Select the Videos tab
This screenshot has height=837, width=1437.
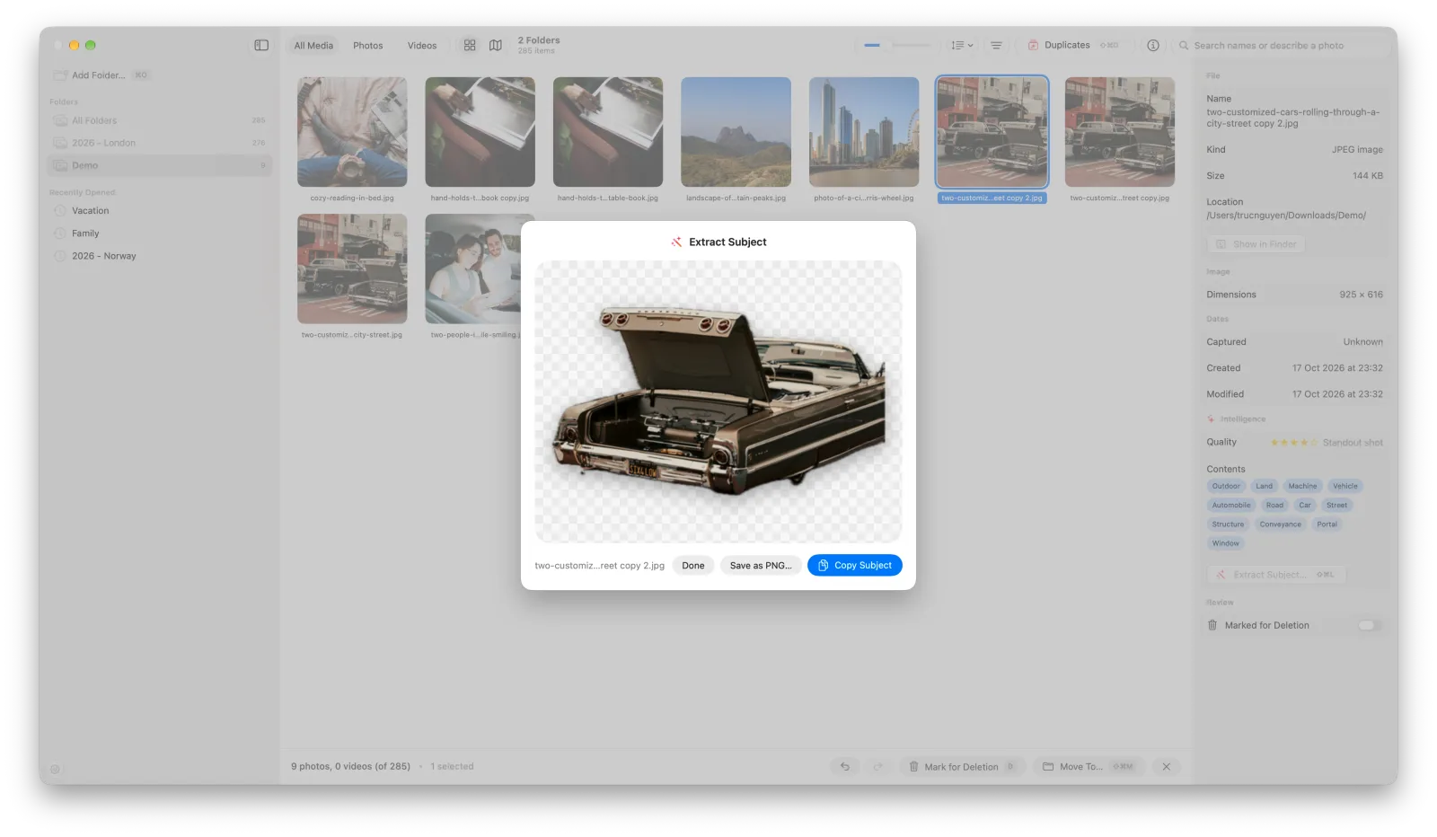(422, 45)
